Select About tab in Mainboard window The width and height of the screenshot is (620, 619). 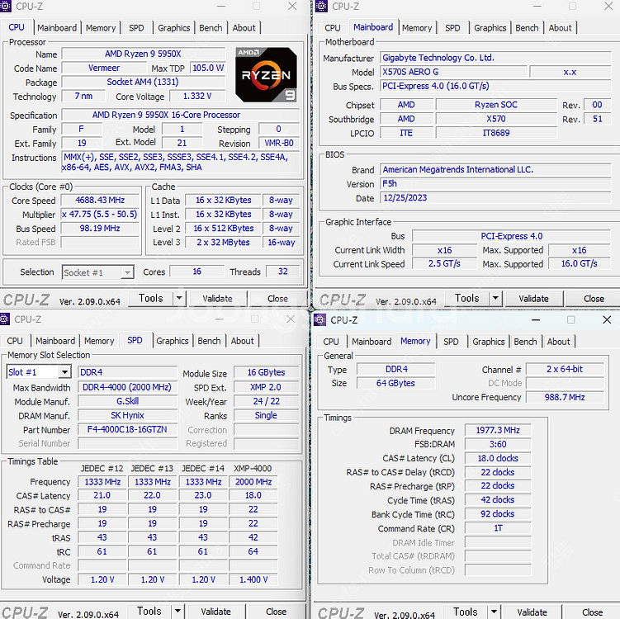pos(560,28)
